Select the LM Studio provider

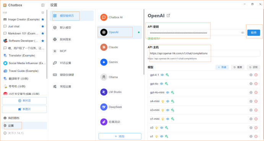pyautogui.click(x=119, y=92)
